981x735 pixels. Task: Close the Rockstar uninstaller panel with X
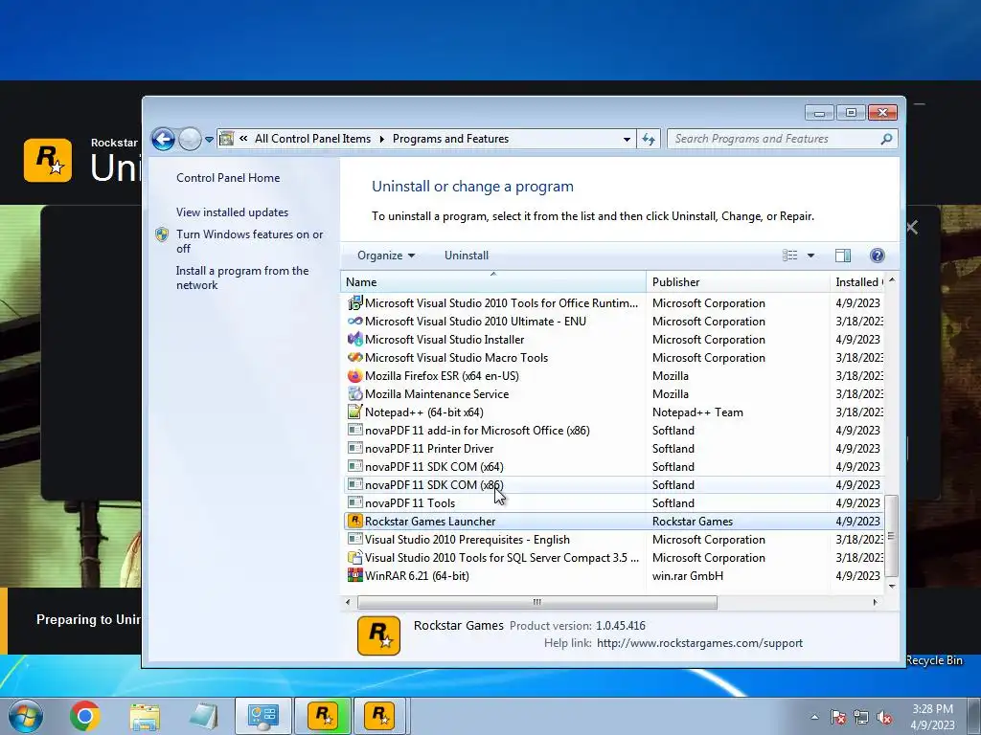click(912, 228)
